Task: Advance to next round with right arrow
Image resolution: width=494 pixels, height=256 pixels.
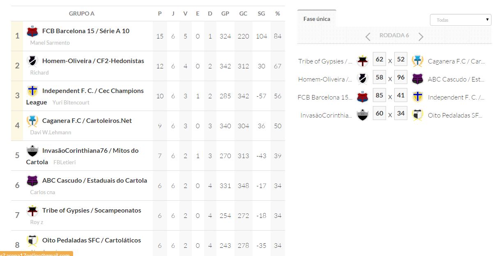Action: [x=421, y=37]
